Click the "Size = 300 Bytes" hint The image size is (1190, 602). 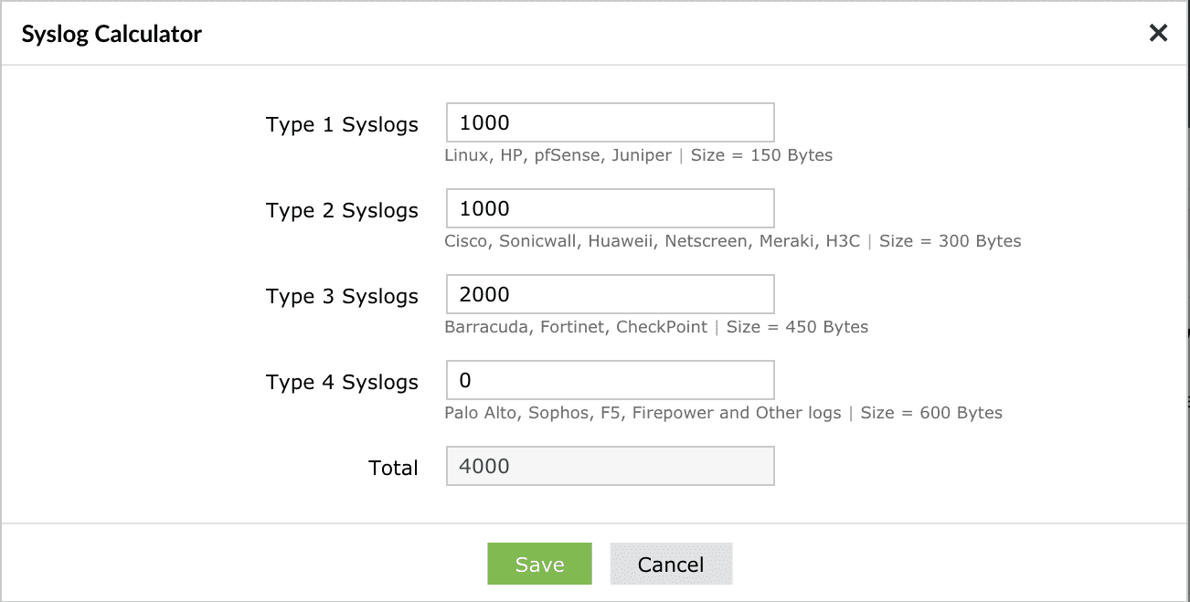pyautogui.click(x=950, y=241)
